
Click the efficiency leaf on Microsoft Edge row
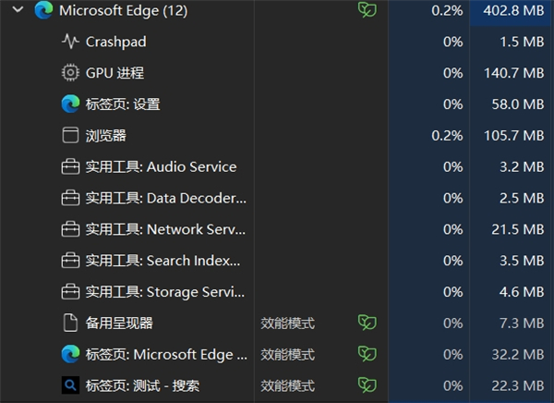[367, 10]
